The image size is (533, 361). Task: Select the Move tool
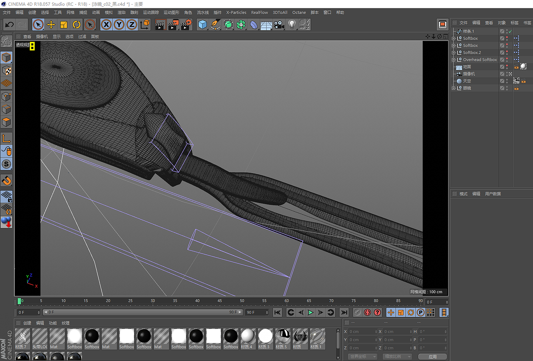click(x=51, y=25)
